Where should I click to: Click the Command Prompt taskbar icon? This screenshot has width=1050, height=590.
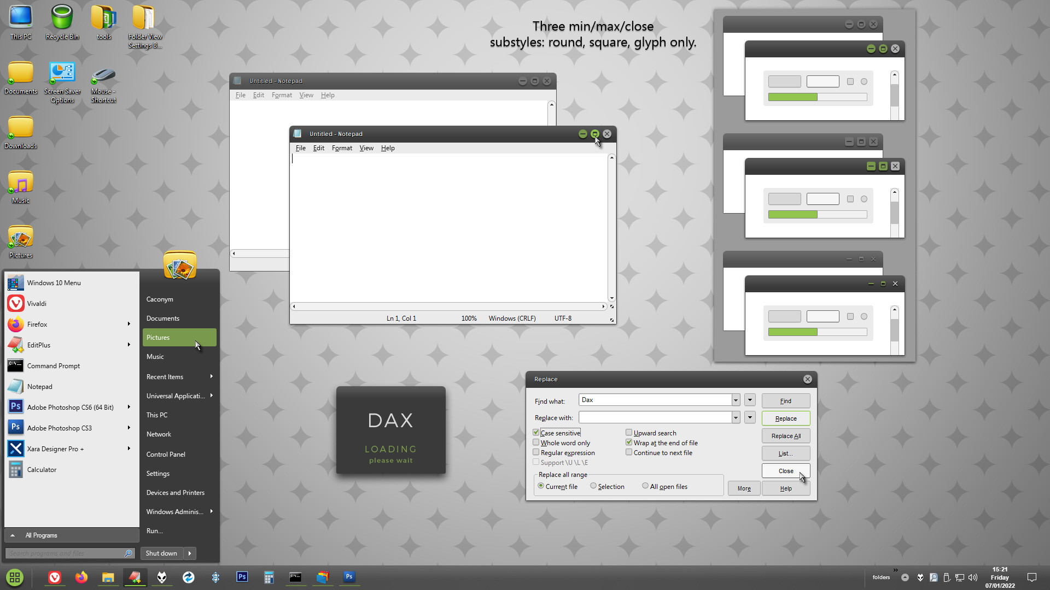pyautogui.click(x=295, y=577)
